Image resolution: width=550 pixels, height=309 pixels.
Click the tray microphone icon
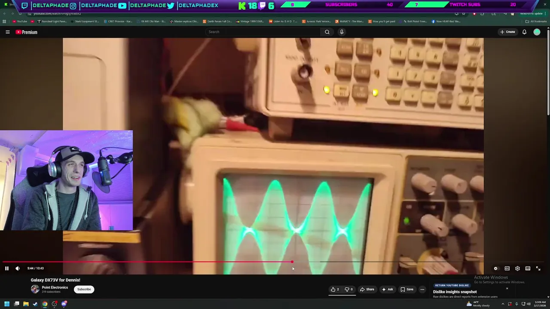(x=516, y=304)
